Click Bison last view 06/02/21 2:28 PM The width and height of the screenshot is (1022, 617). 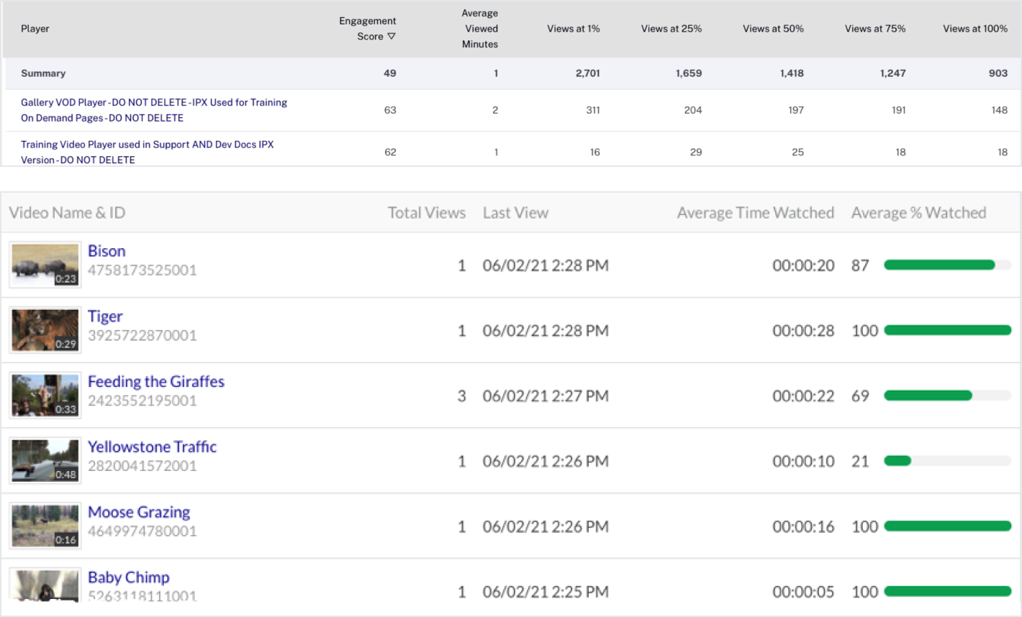(x=546, y=265)
